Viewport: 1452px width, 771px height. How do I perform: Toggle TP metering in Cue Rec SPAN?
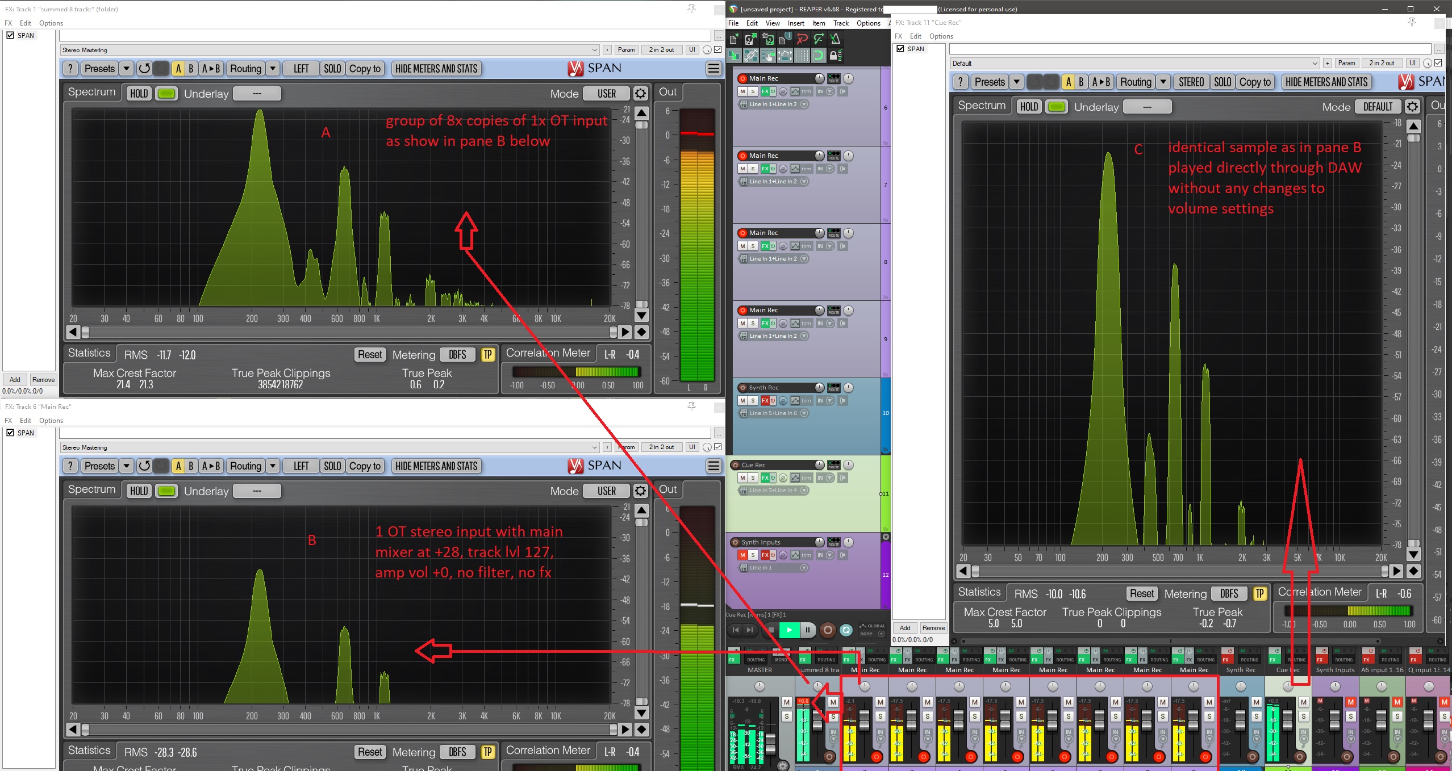tap(1259, 594)
